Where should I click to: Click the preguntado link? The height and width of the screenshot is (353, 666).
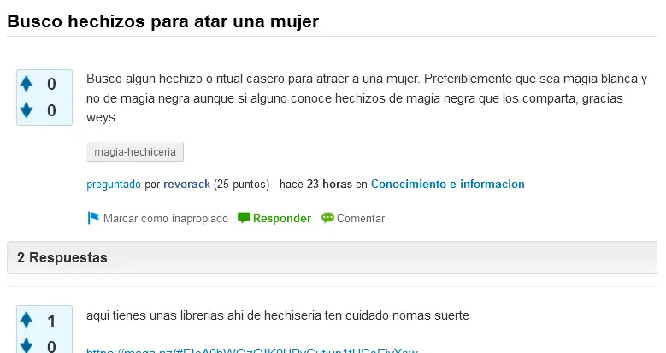(x=114, y=184)
